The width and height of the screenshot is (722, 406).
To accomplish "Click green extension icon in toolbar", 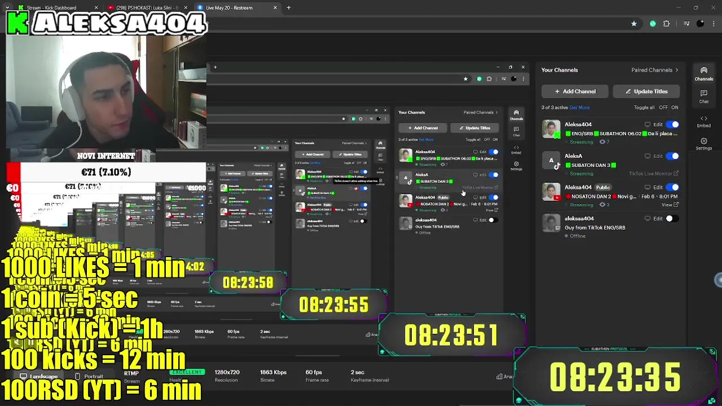I will click(x=653, y=24).
